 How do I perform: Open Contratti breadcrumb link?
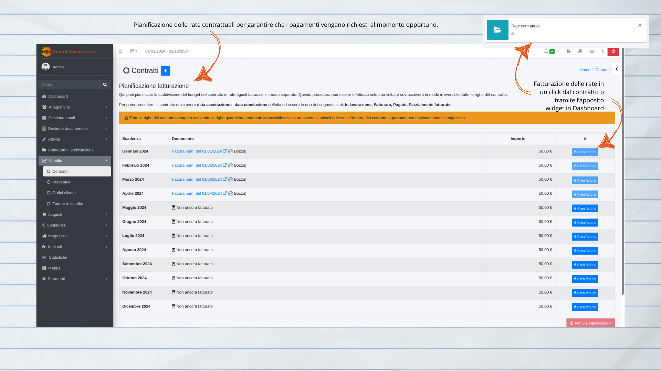603,70
